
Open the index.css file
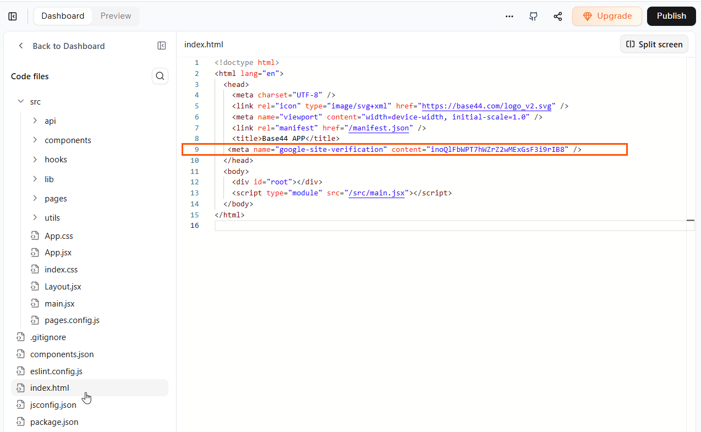[x=61, y=270]
